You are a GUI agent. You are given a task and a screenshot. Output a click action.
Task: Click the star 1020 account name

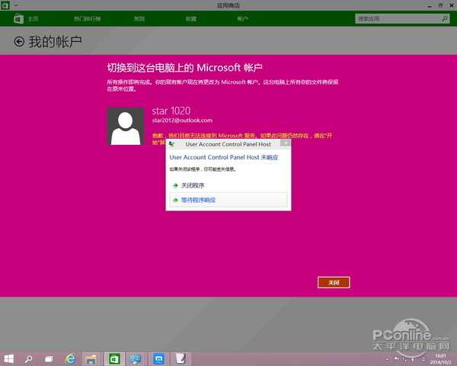pyautogui.click(x=171, y=111)
